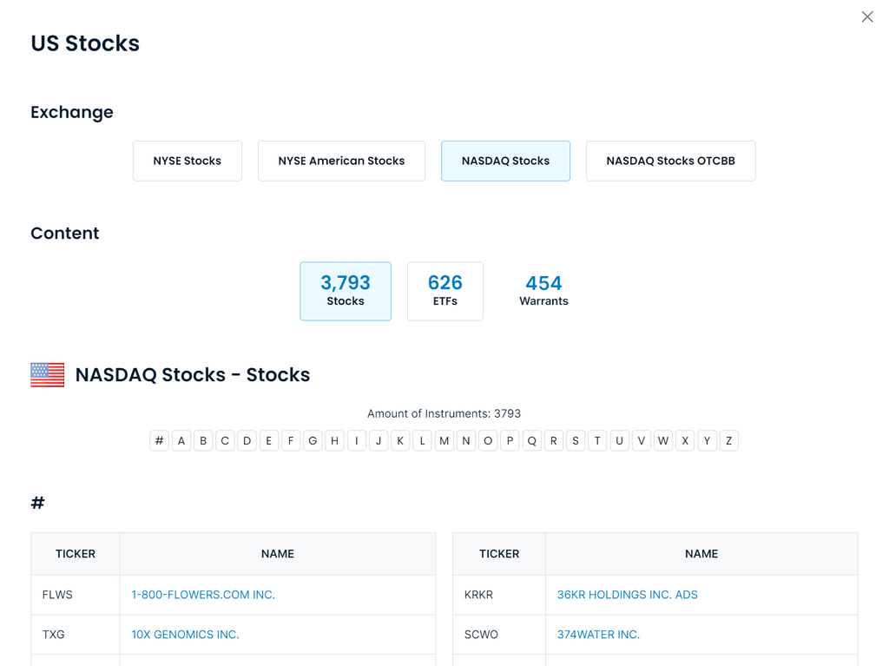Image resolution: width=889 pixels, height=666 pixels.
Task: Select the NYSE Stocks exchange
Action: 188,161
